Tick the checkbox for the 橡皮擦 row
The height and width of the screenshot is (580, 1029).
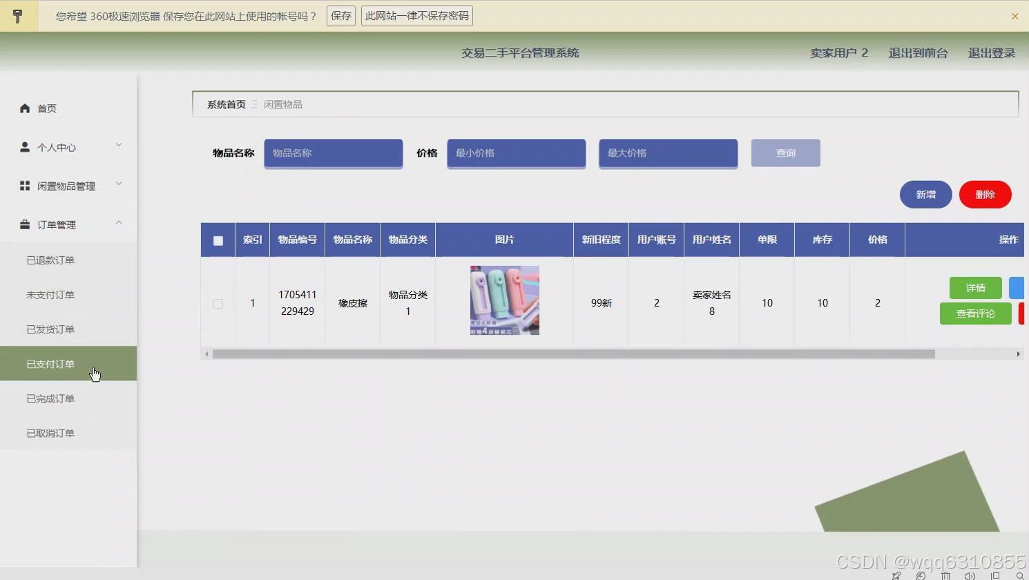[x=218, y=303]
